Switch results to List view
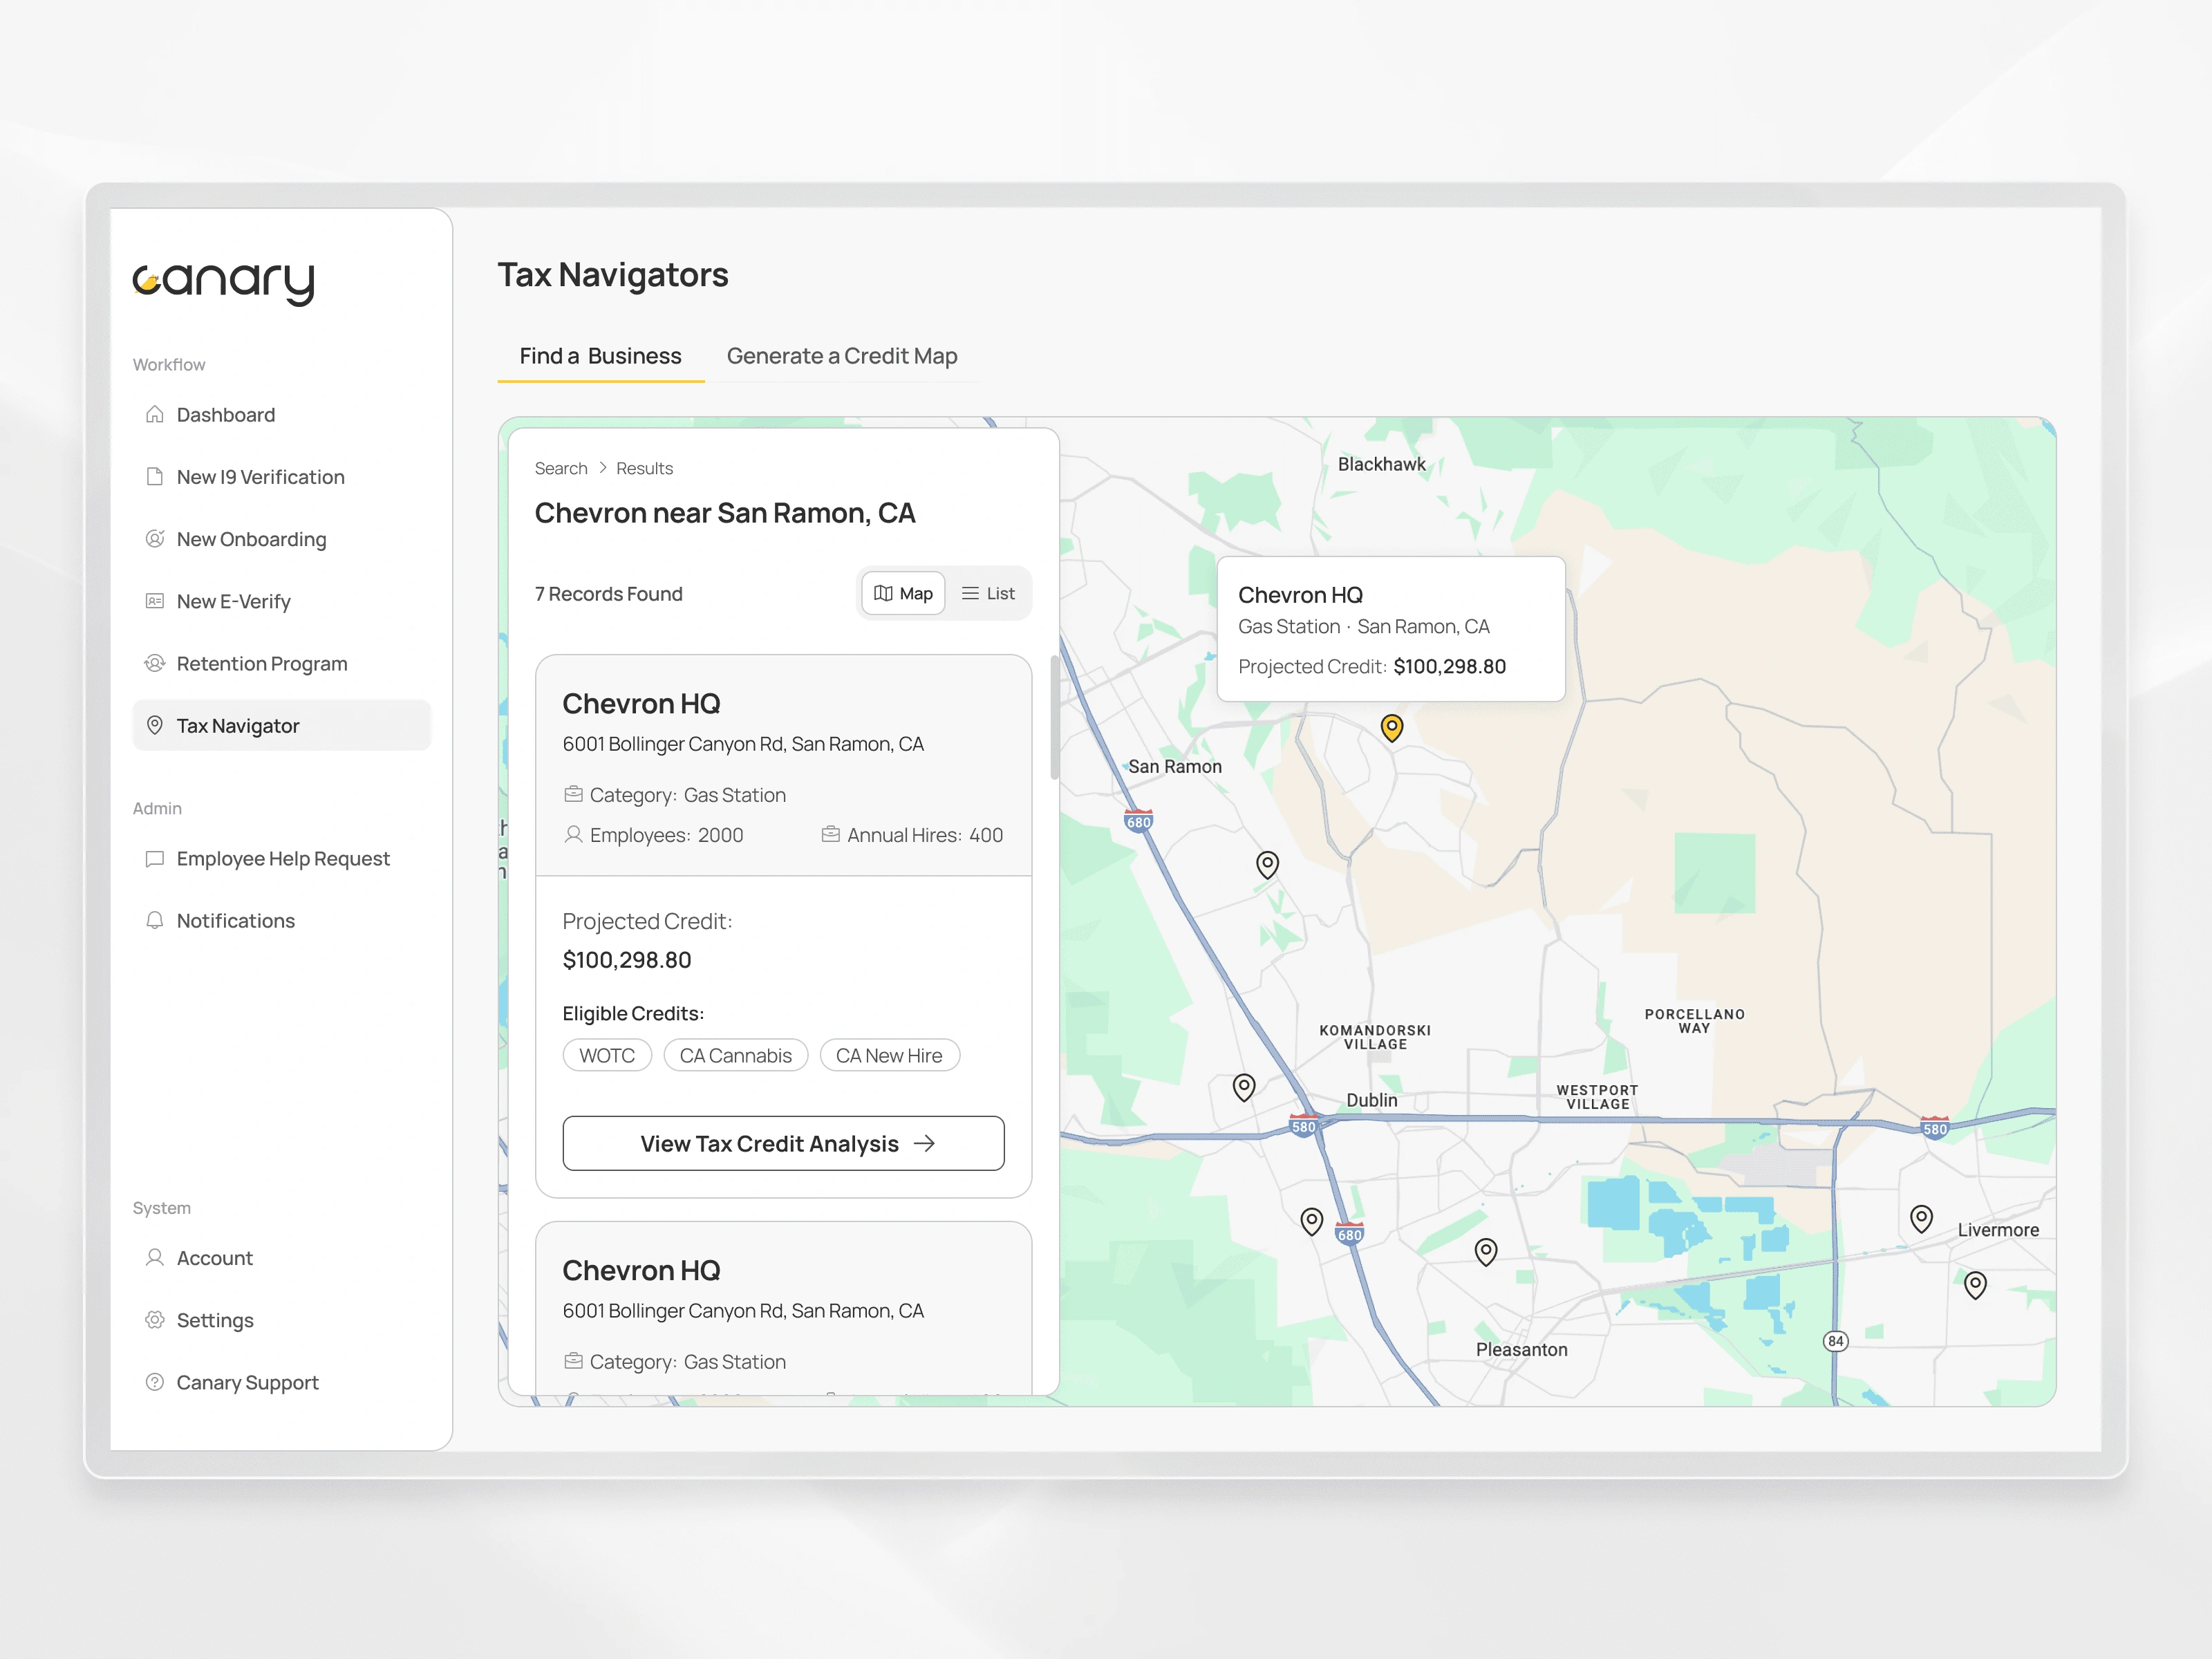Screen dimensions: 2212x1659 coord(988,593)
